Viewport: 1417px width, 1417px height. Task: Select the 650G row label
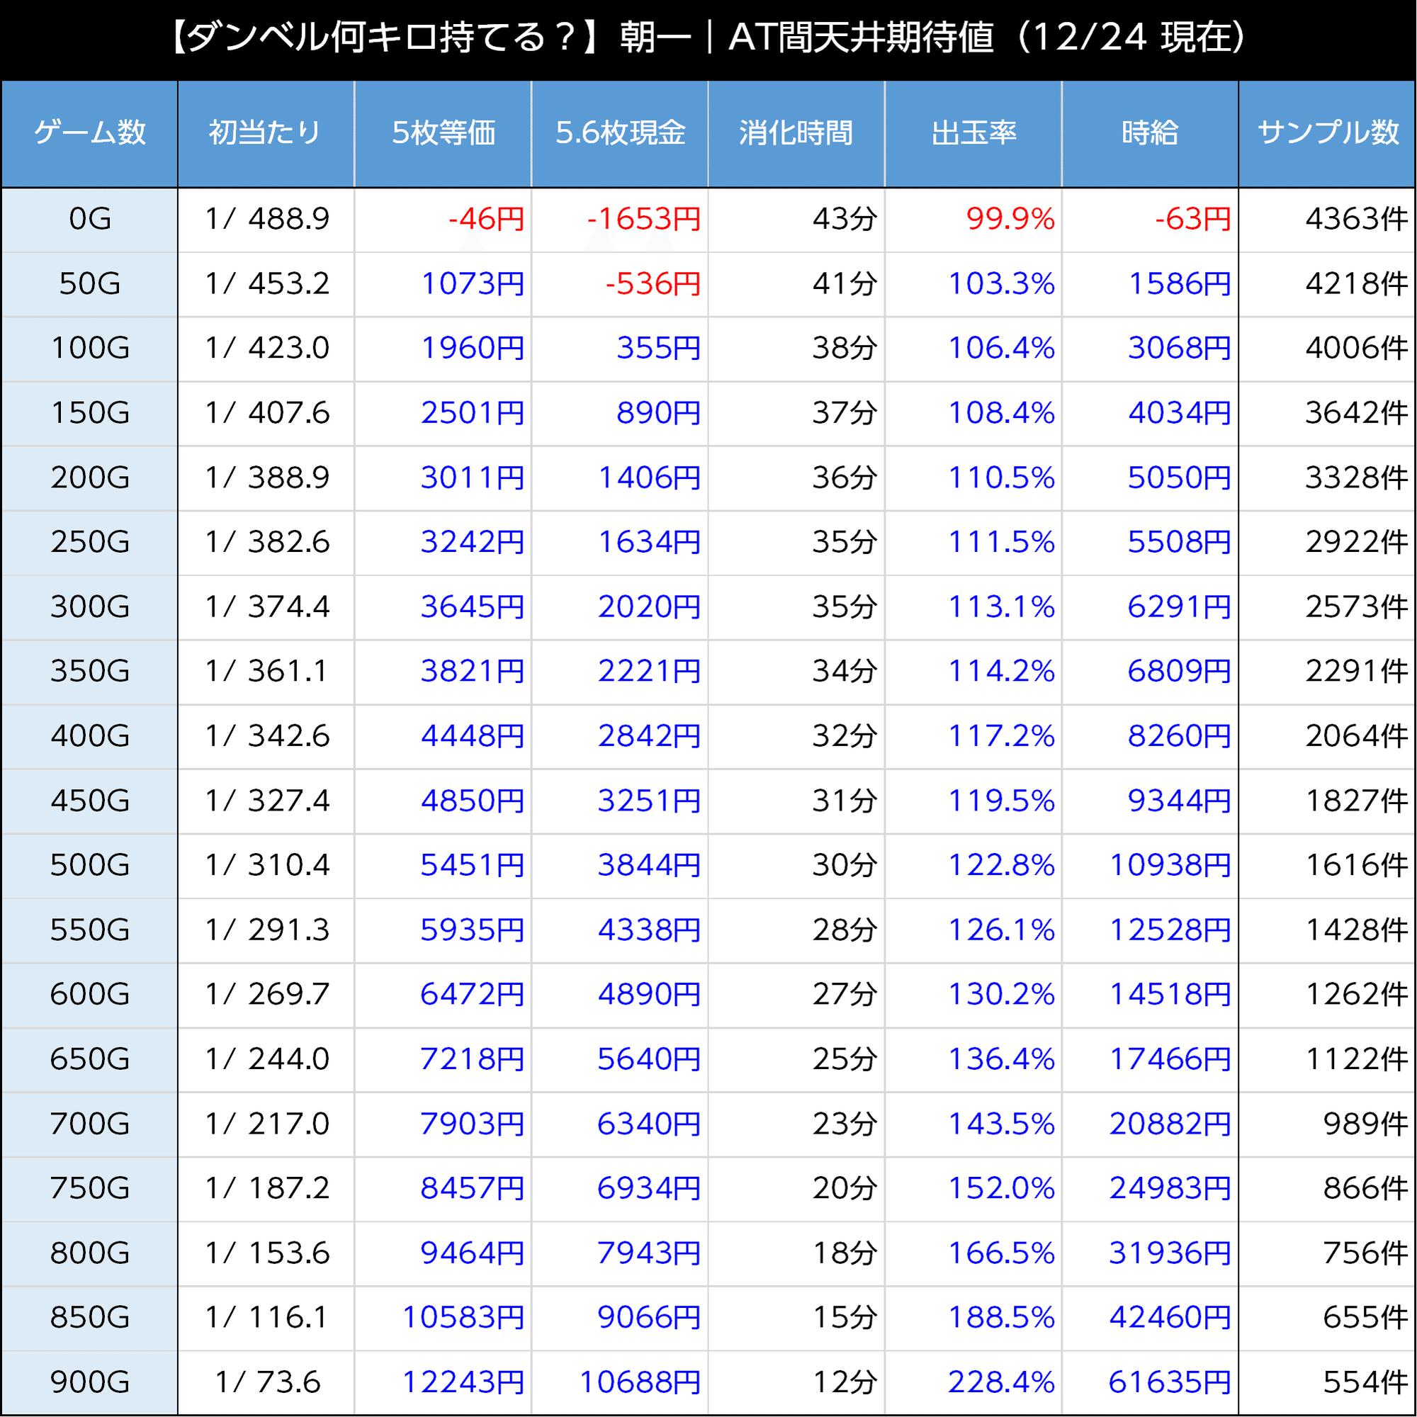coord(89,1060)
